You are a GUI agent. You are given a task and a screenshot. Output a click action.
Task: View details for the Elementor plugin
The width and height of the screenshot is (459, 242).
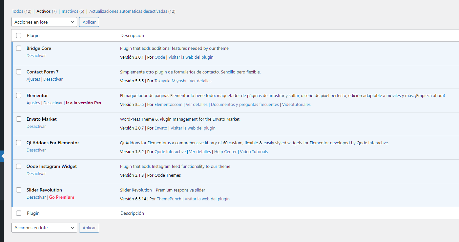[197, 105]
